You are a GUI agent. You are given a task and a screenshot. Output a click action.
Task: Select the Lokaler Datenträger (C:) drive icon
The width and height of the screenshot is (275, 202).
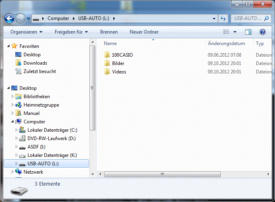22,130
